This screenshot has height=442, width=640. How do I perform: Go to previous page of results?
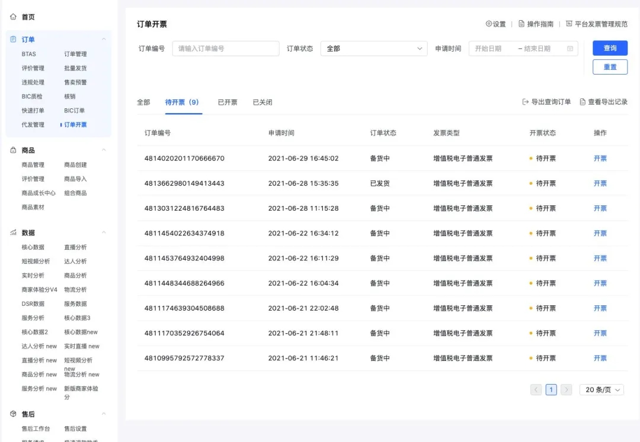536,390
